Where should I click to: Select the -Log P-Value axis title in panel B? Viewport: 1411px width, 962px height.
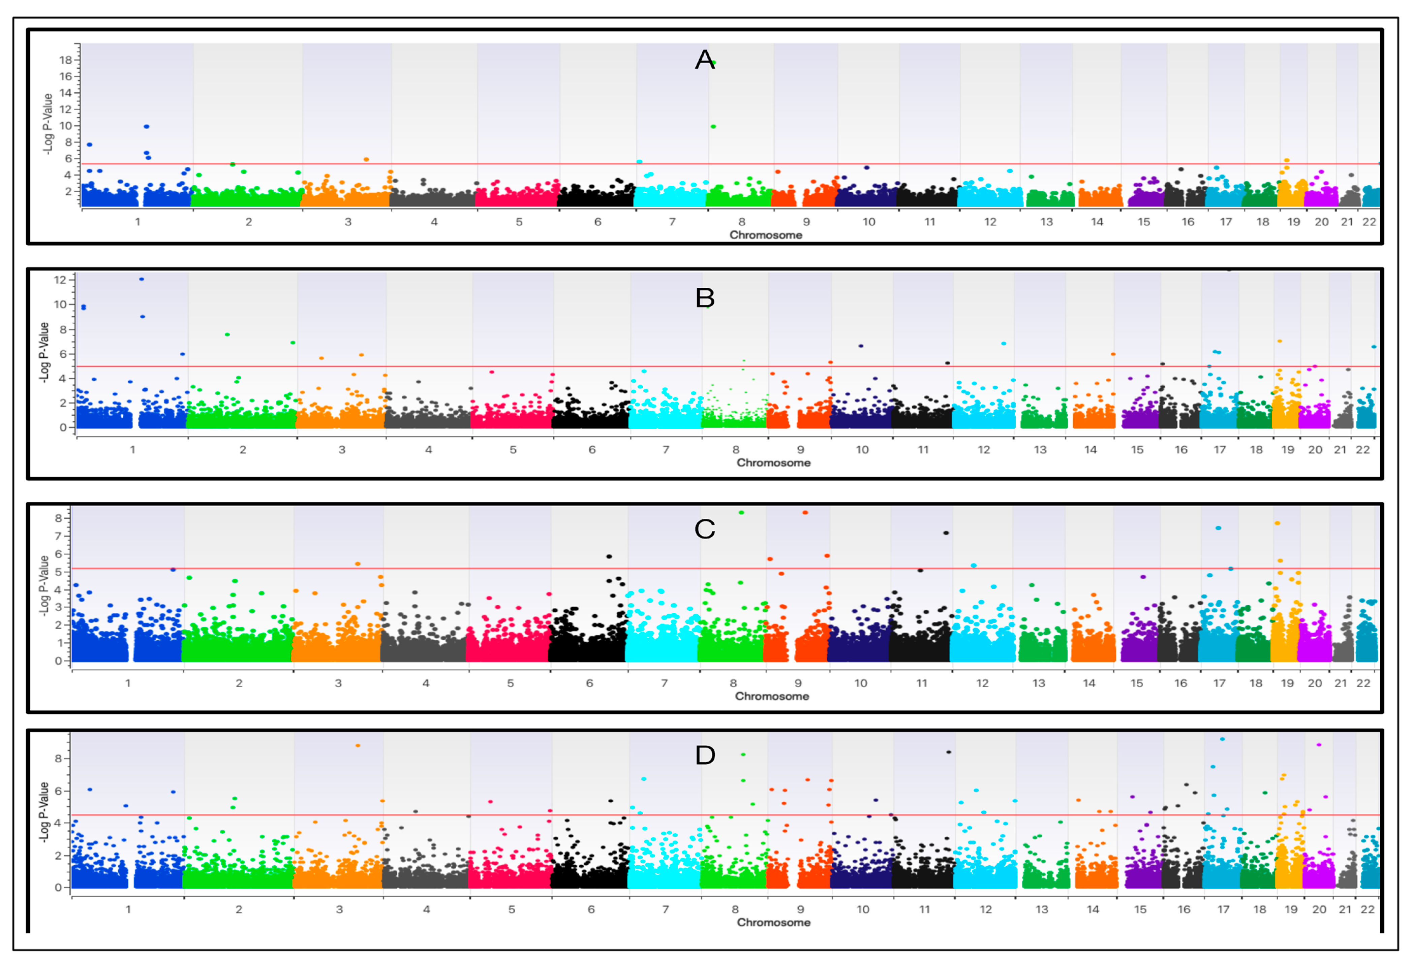click(44, 352)
